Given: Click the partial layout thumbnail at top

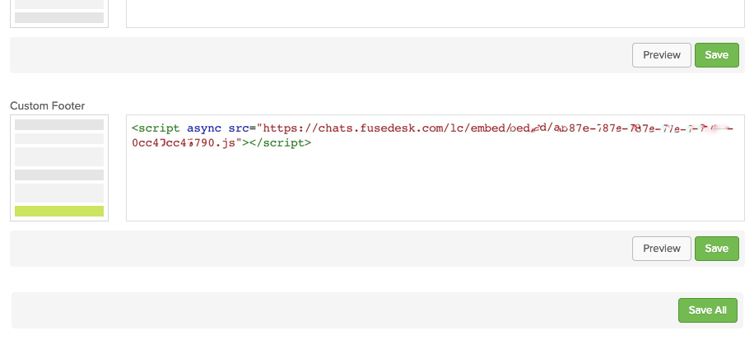Looking at the screenshot, I should click(59, 13).
